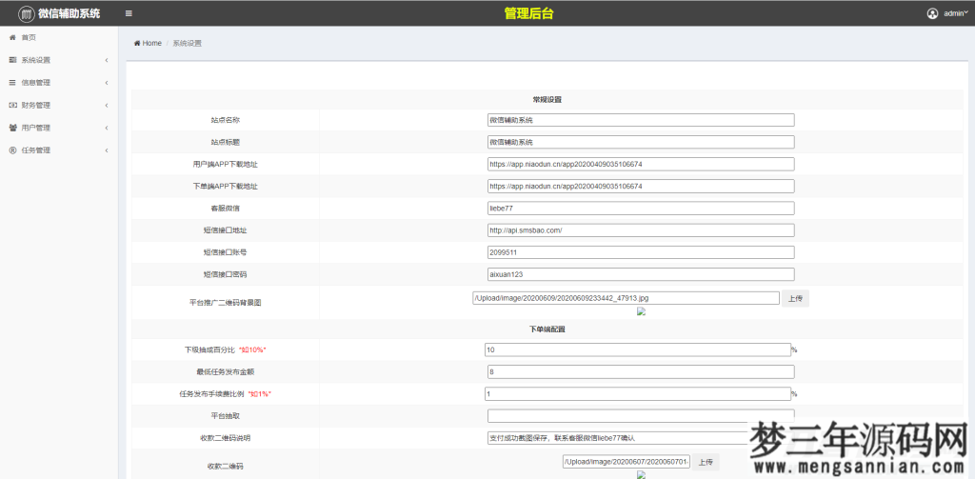Click the 财务管理 sidebar icon
This screenshot has width=975, height=479.
[12, 105]
